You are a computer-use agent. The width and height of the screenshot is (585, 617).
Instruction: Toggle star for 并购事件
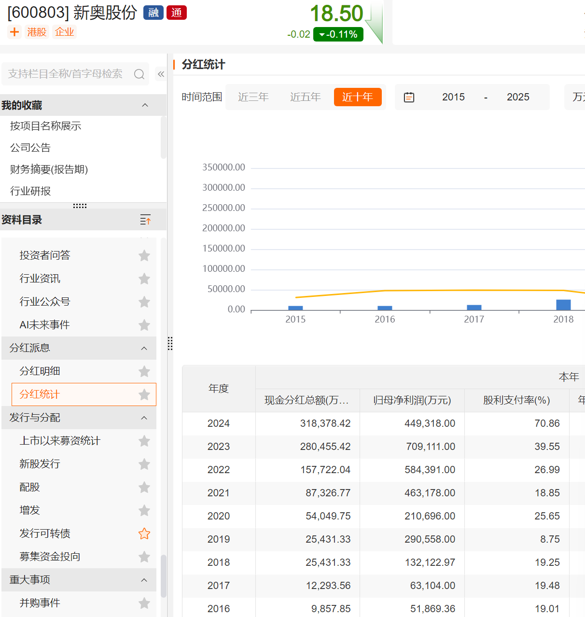pos(144,603)
